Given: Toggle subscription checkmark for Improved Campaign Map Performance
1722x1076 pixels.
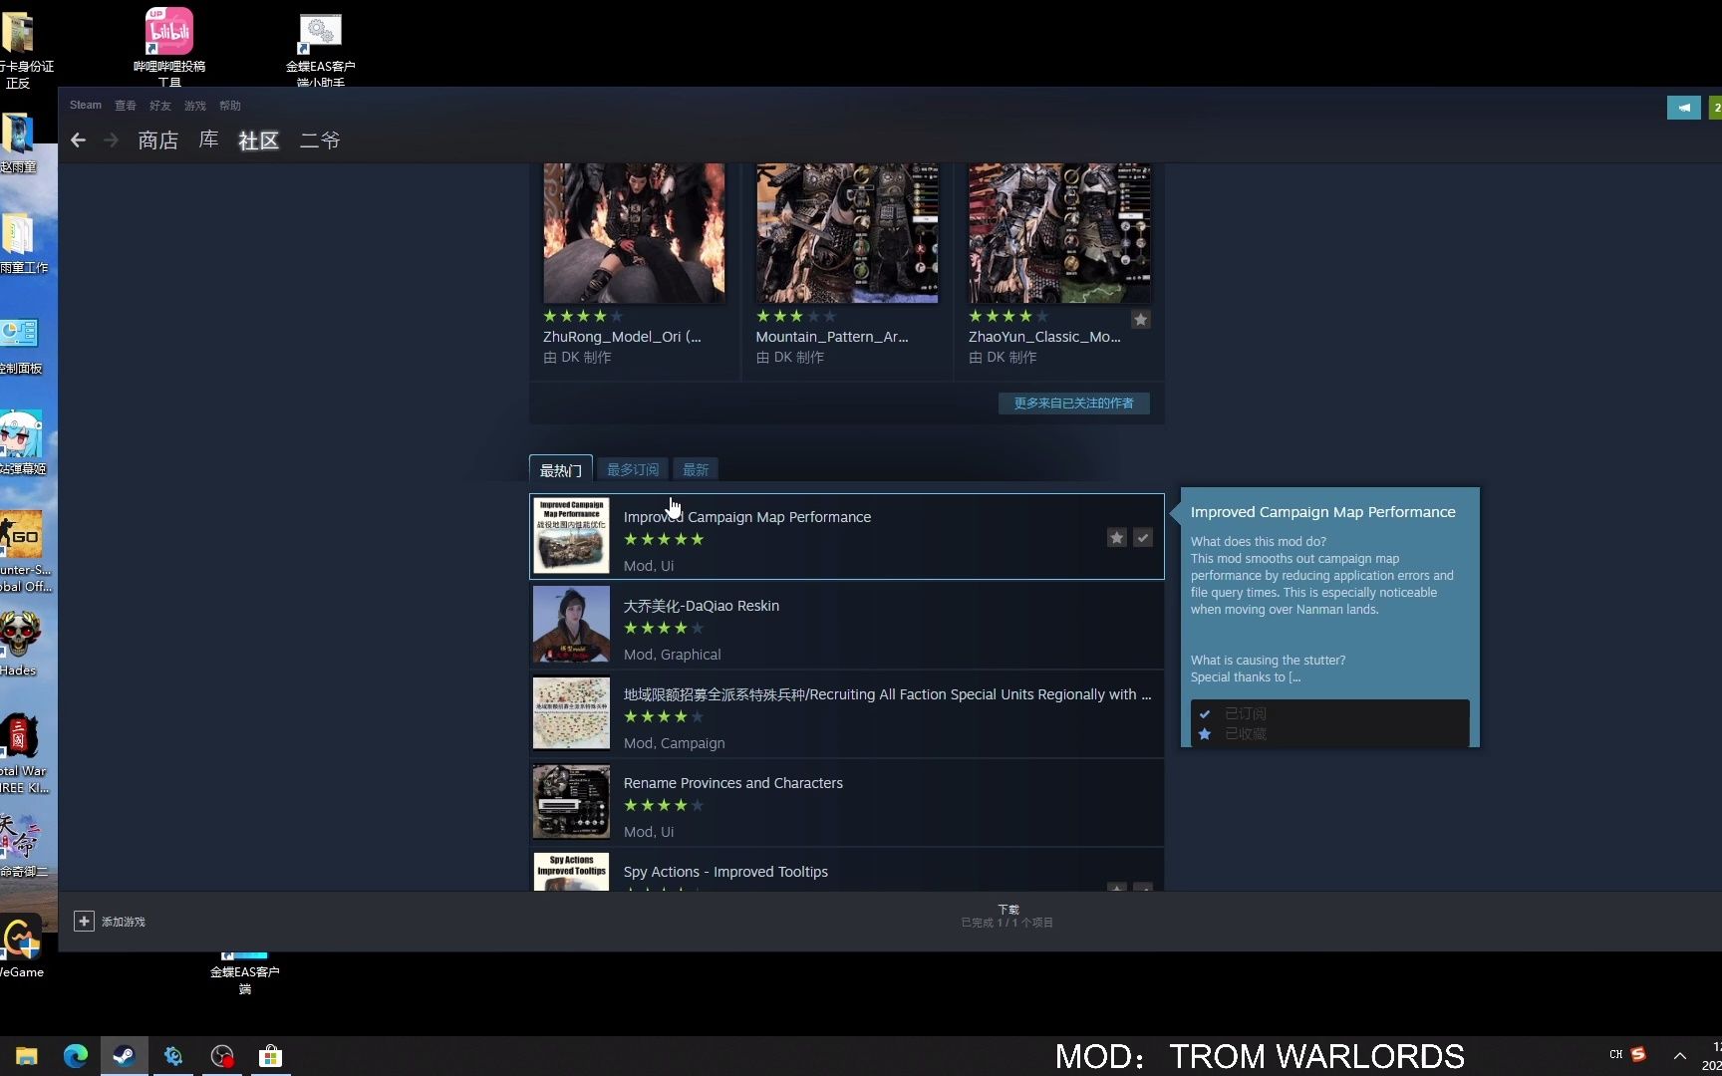Looking at the screenshot, I should pyautogui.click(x=1143, y=537).
